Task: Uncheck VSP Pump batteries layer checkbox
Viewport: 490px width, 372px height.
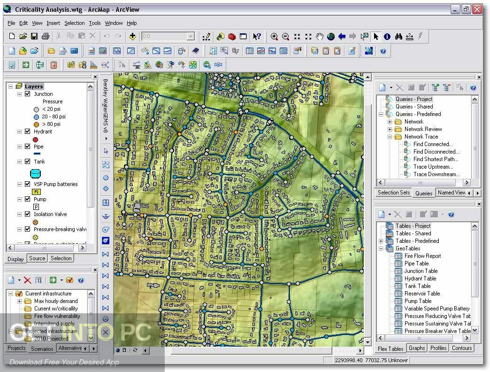Action: point(28,184)
